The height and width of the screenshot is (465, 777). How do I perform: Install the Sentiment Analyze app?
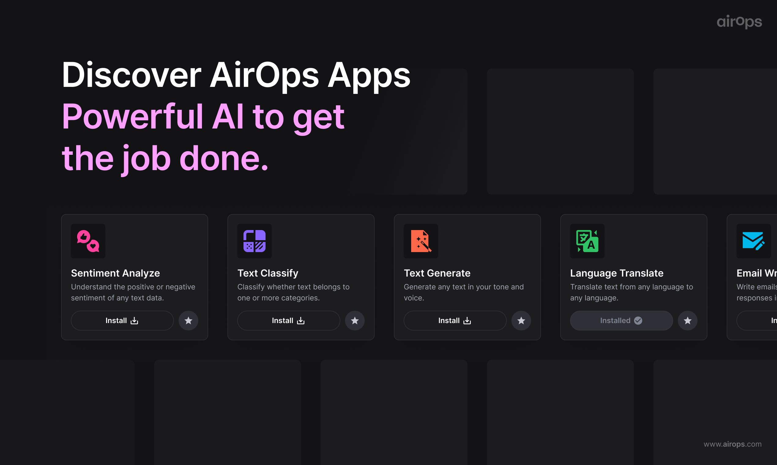[x=122, y=321]
